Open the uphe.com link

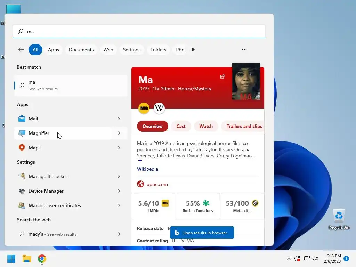157,184
